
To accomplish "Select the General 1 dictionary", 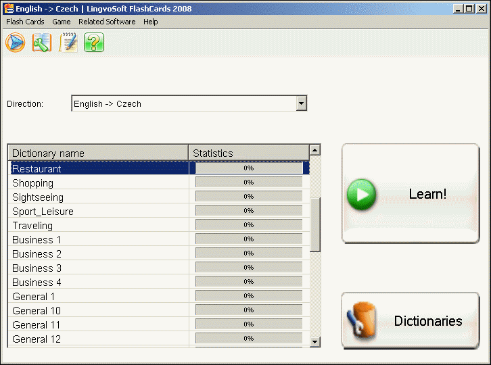I will (x=159, y=296).
